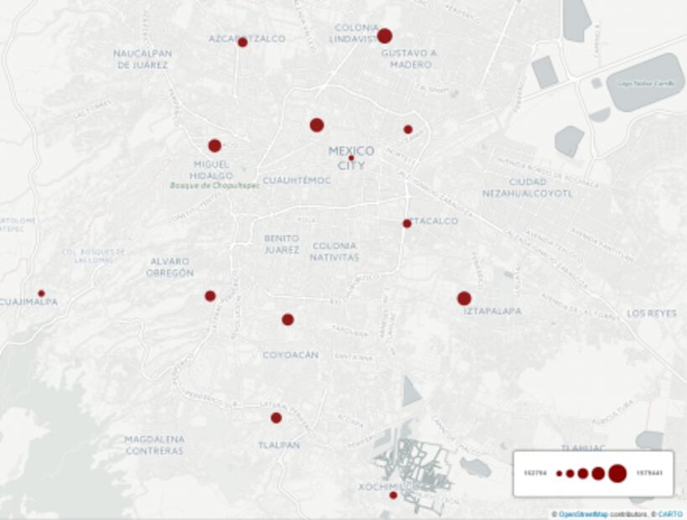Click the small marker below Mexico City label
687x520 pixels.
351,158
